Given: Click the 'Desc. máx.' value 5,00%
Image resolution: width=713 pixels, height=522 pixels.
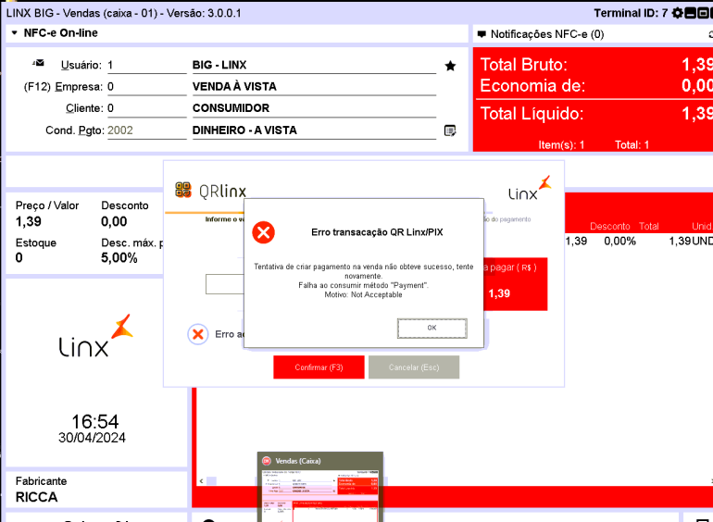Looking at the screenshot, I should point(119,258).
